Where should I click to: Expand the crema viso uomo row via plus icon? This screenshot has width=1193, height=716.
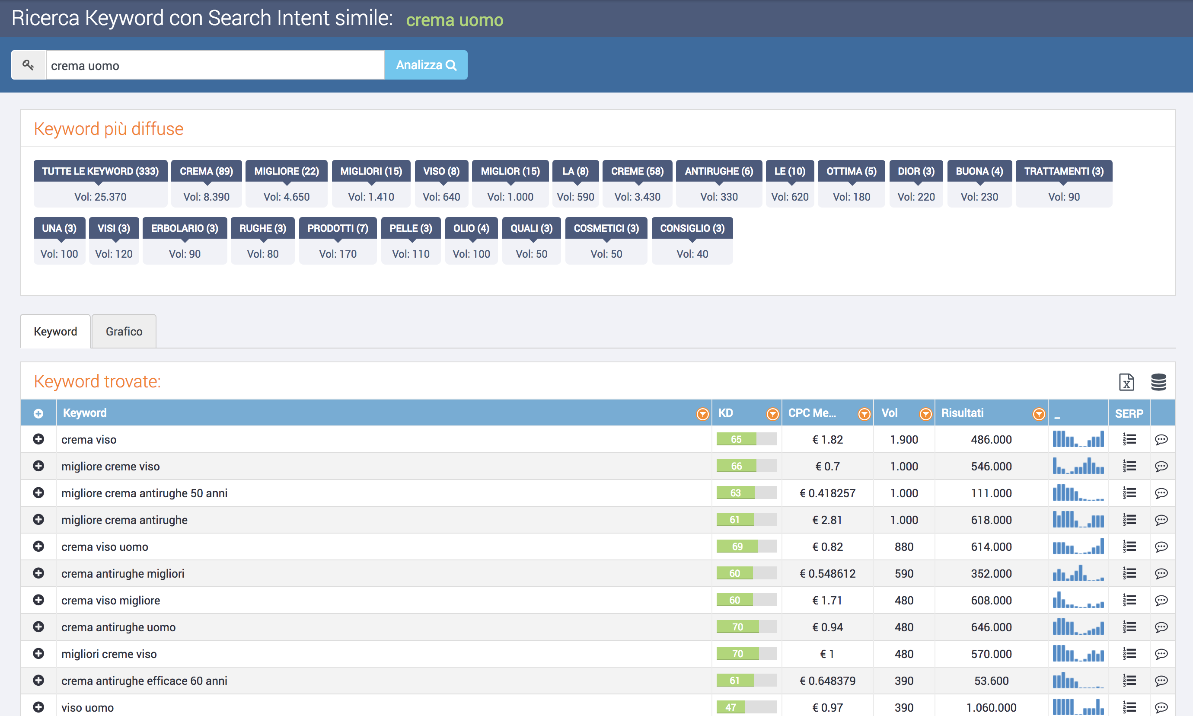38,546
